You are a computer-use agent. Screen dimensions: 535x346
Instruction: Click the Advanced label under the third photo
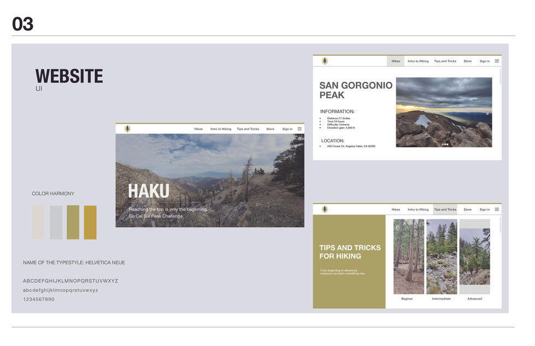click(474, 299)
